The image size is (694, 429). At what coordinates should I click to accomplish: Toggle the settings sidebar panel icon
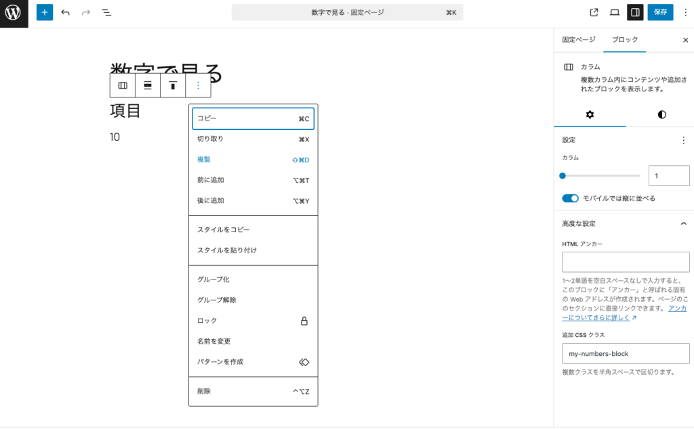634,12
